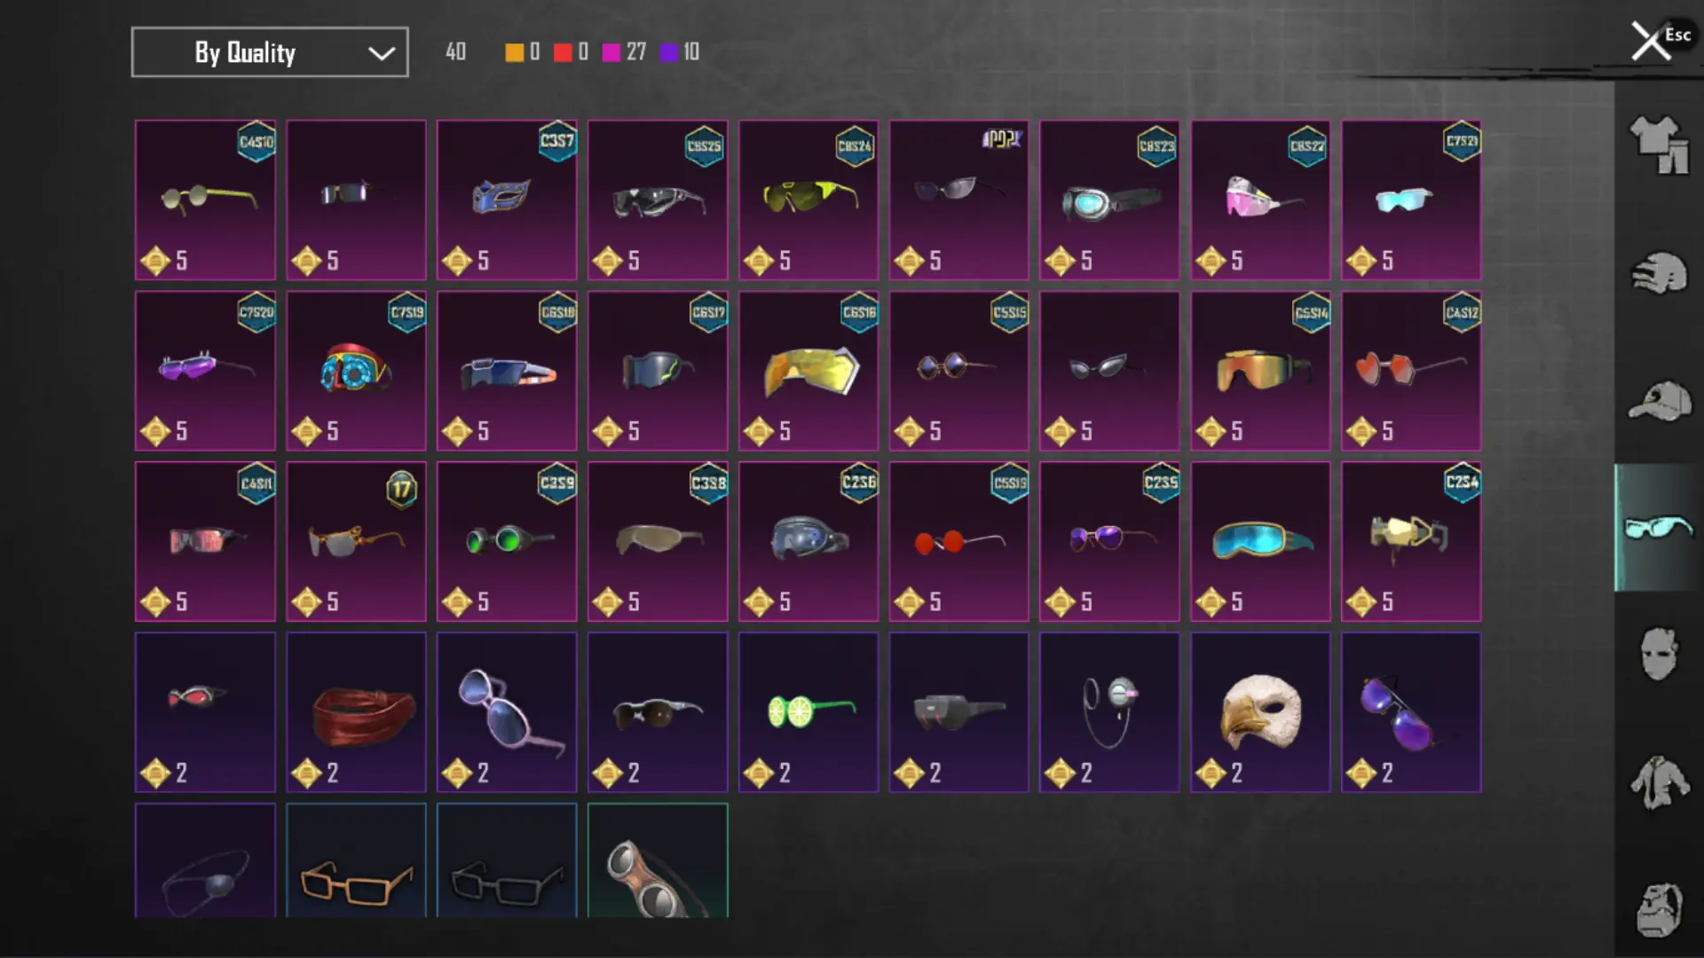
Task: Select the jacket category icon
Action: point(1659,782)
